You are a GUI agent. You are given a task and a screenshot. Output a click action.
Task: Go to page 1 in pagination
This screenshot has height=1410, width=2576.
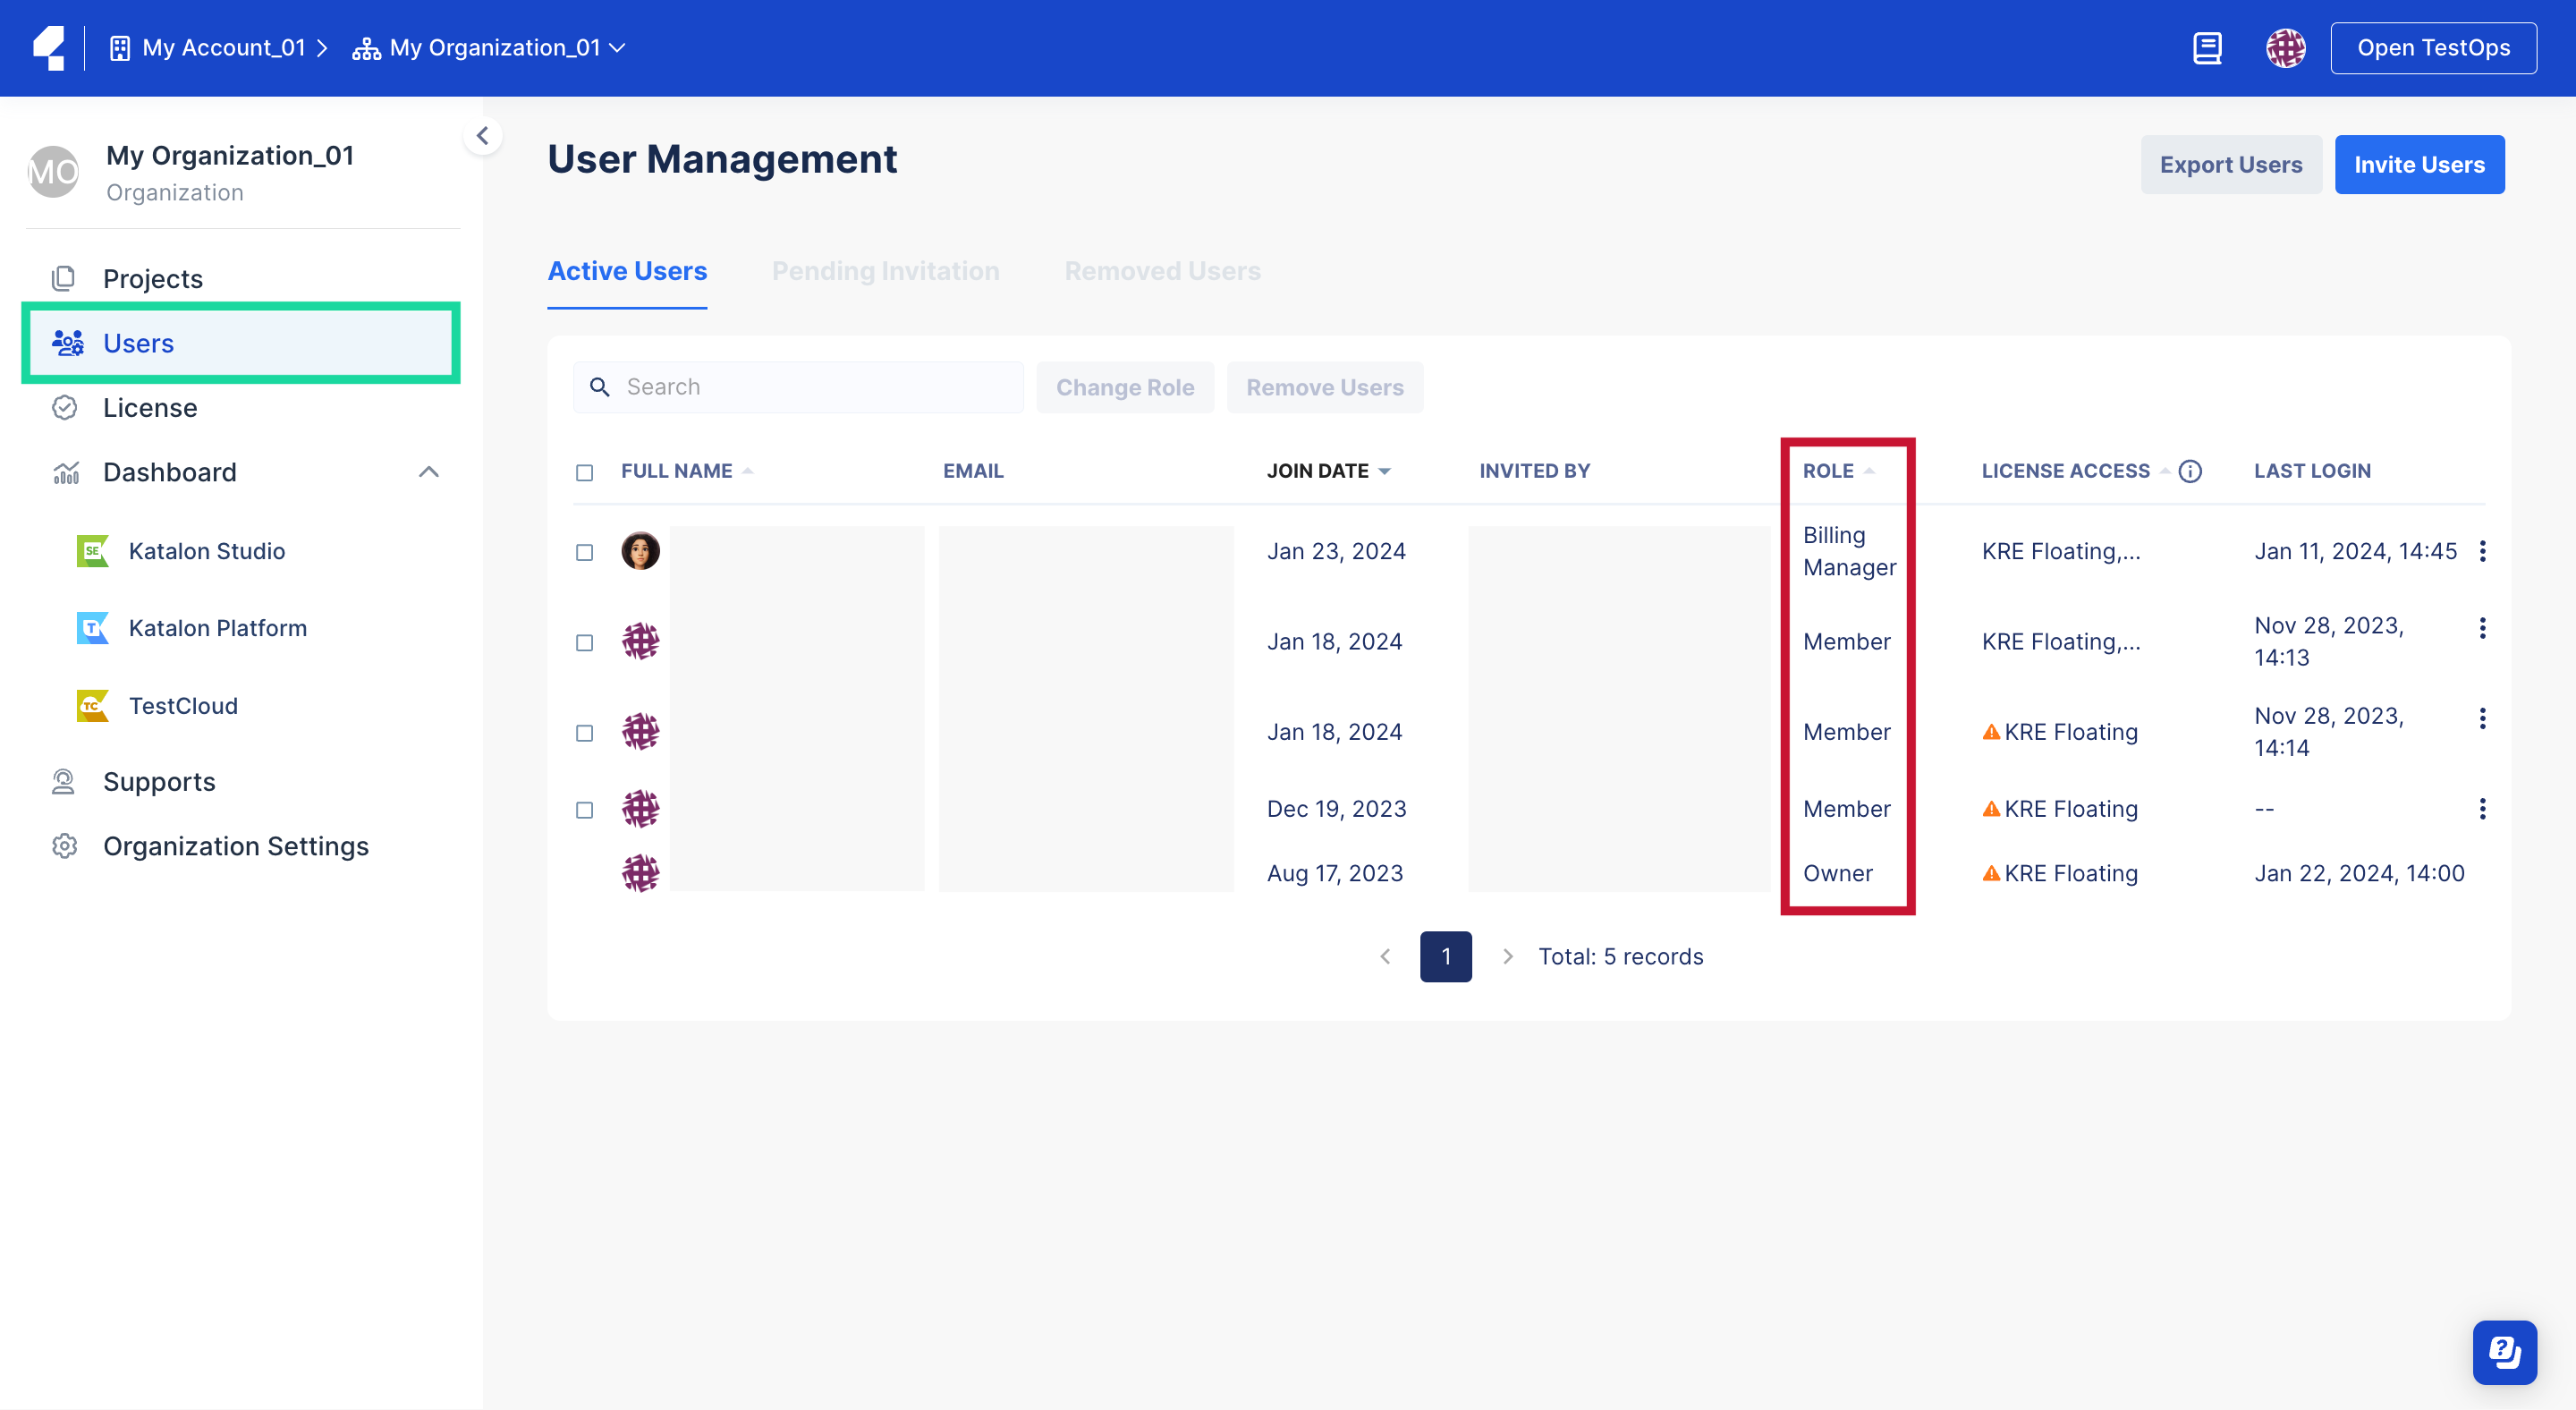(x=1446, y=956)
